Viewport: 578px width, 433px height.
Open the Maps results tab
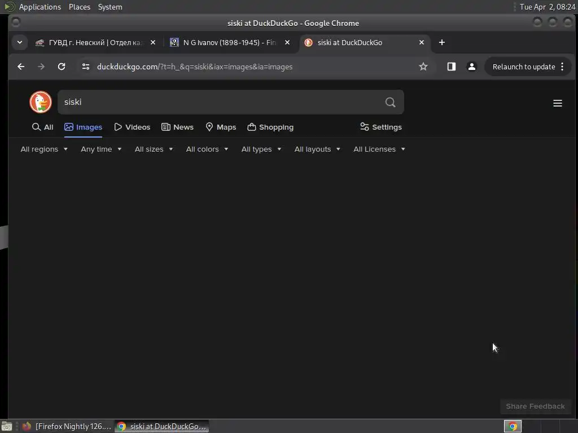point(221,127)
